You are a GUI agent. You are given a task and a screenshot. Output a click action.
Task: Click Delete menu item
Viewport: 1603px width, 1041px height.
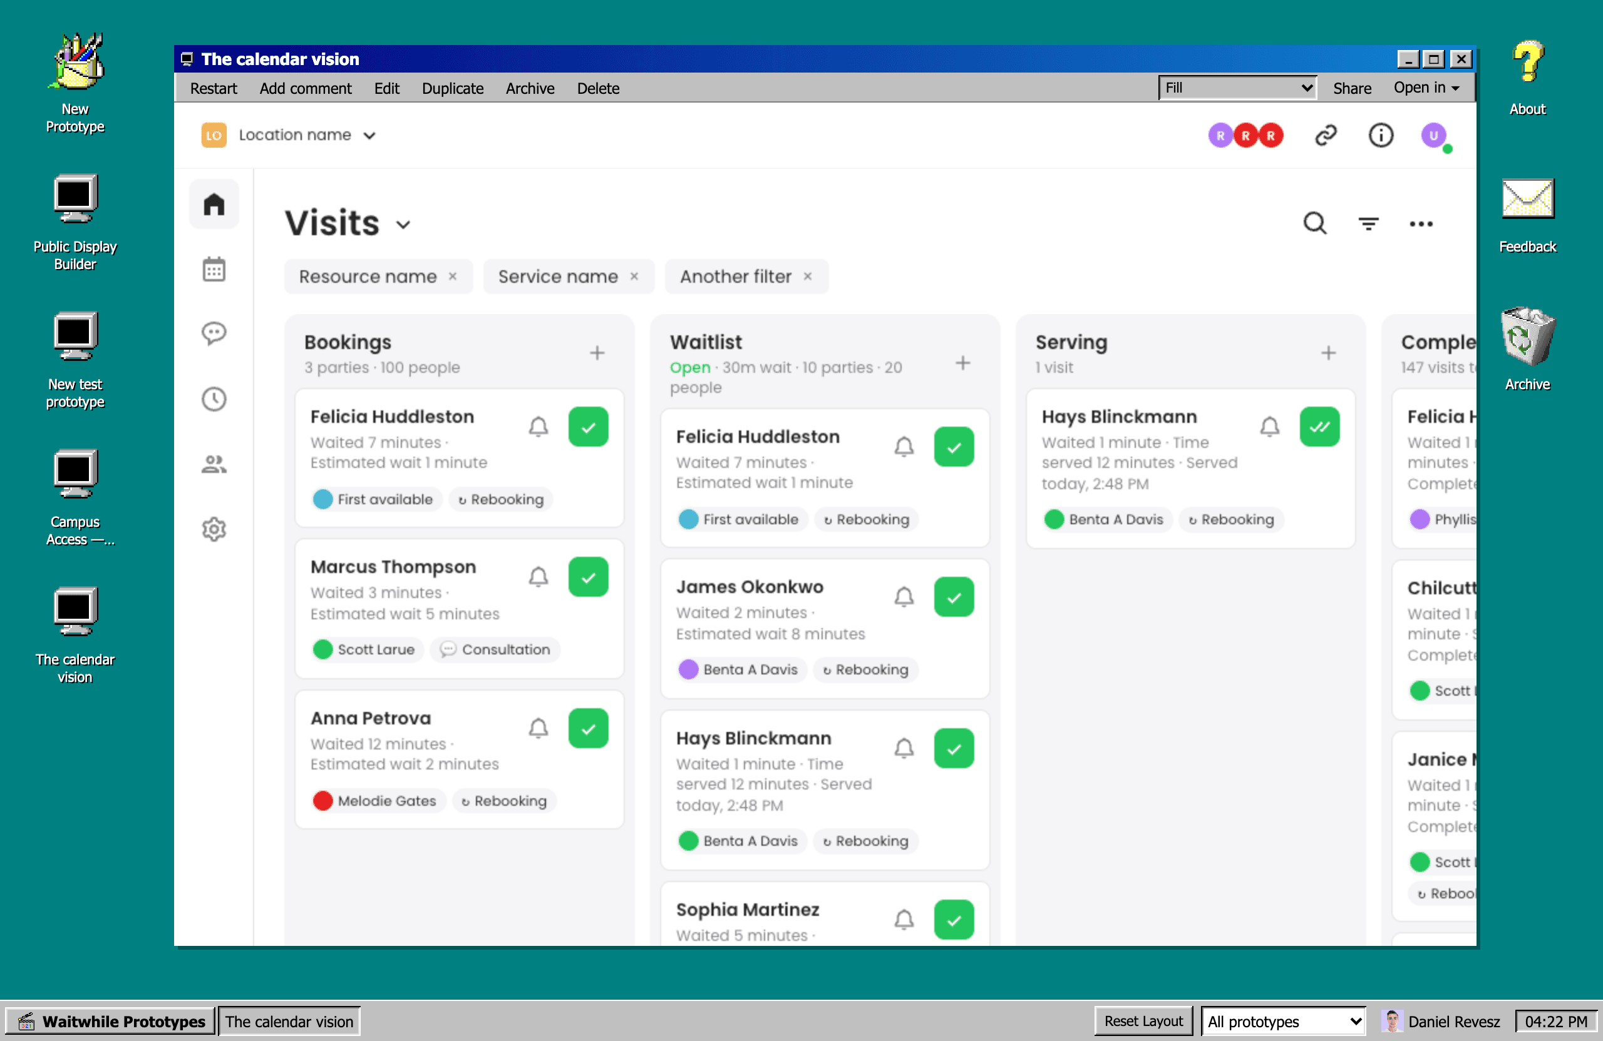click(597, 88)
